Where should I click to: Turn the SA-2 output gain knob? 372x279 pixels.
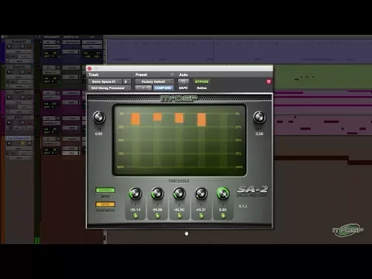click(x=260, y=118)
